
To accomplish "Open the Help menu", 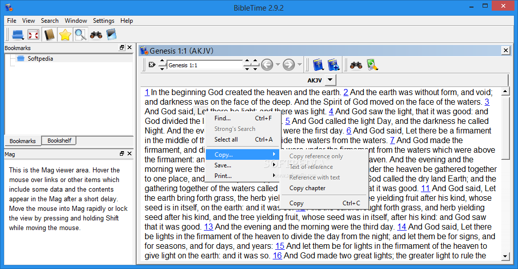I will 126,20.
